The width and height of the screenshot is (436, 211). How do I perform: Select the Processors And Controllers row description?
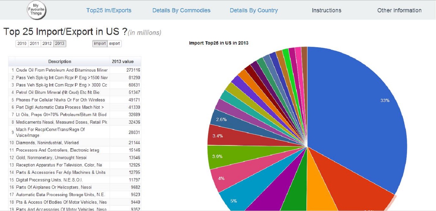62,150
